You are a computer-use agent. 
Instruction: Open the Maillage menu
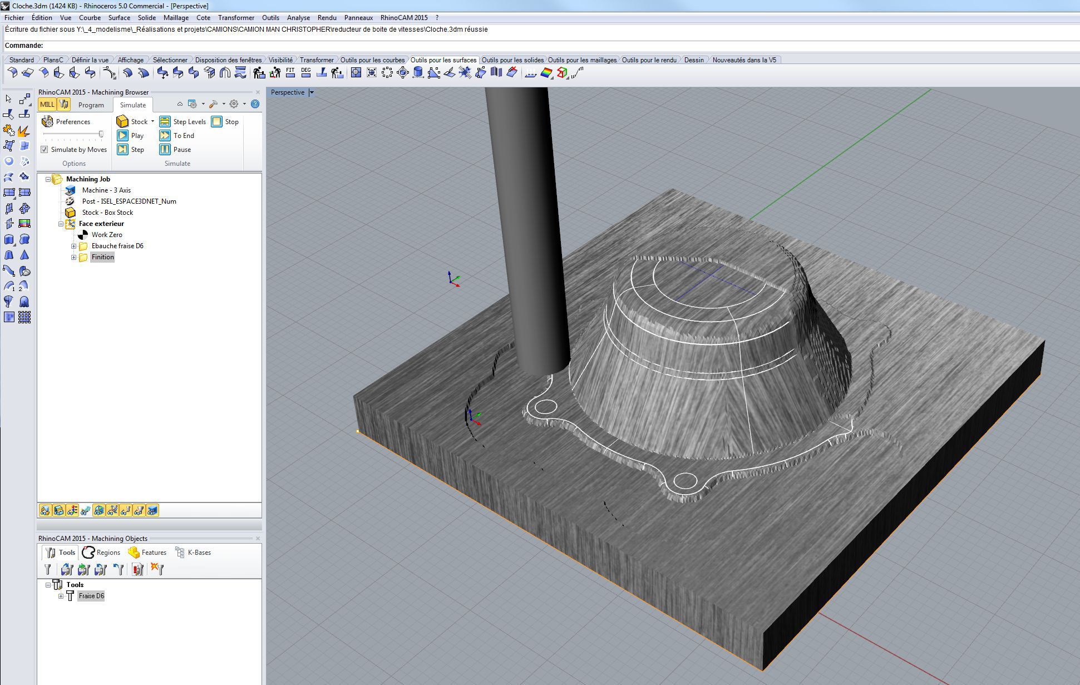tap(176, 18)
